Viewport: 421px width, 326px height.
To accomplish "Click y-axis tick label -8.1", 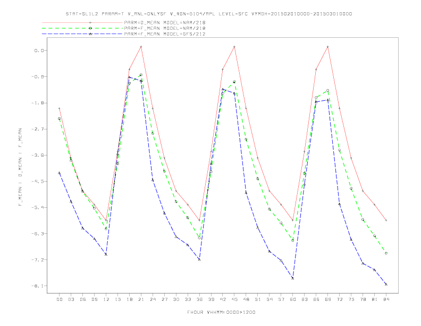I will [37, 286].
